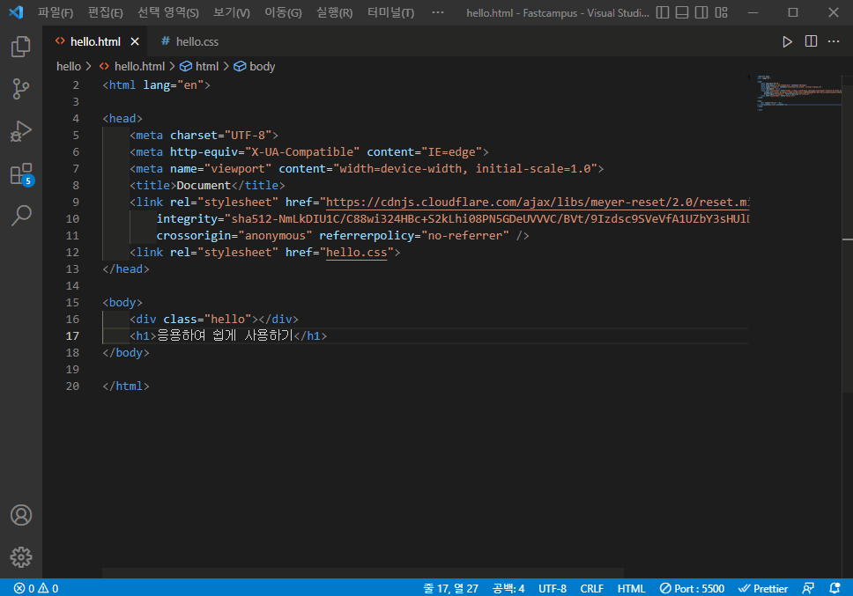Image resolution: width=853 pixels, height=596 pixels.
Task: Toggle the primary side bar layout icon
Action: click(663, 12)
